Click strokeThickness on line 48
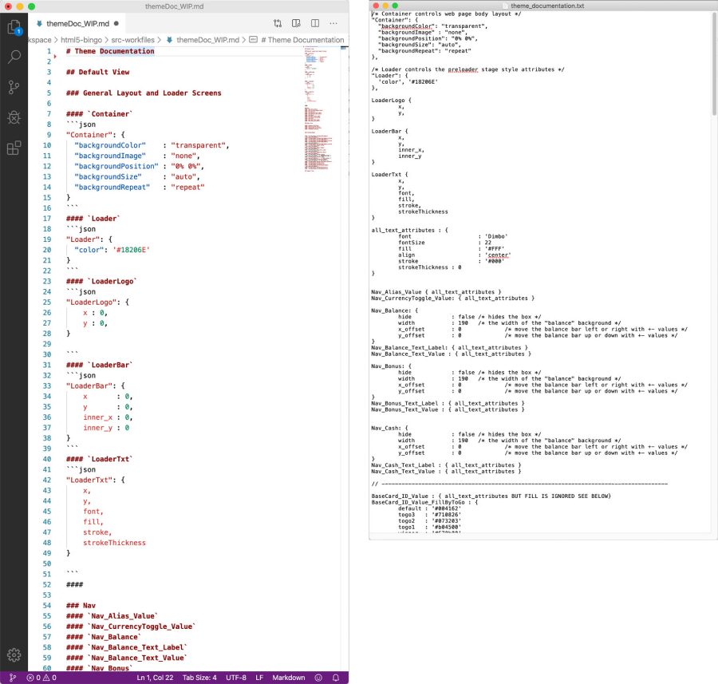This screenshot has width=718, height=684. [x=114, y=543]
